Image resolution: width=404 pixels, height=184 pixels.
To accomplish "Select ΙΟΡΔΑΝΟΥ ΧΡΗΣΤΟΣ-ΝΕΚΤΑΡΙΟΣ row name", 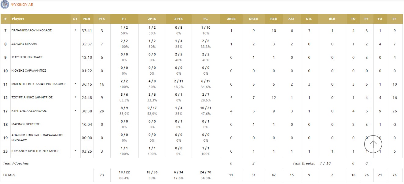I will click(35, 151).
